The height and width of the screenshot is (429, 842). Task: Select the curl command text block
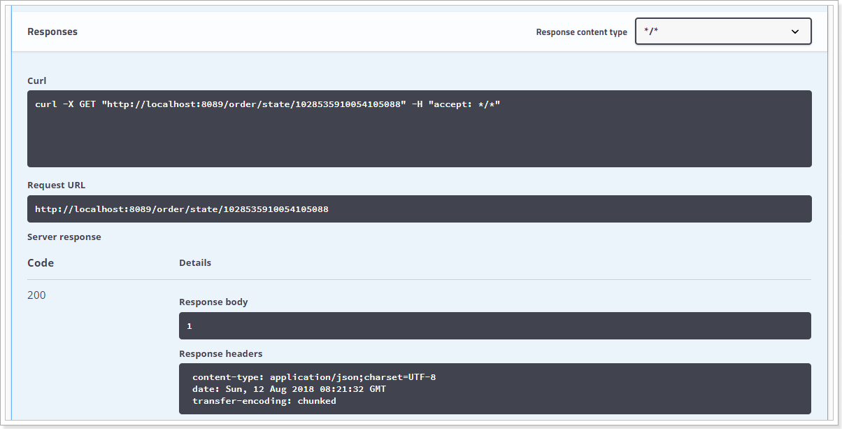(x=420, y=129)
